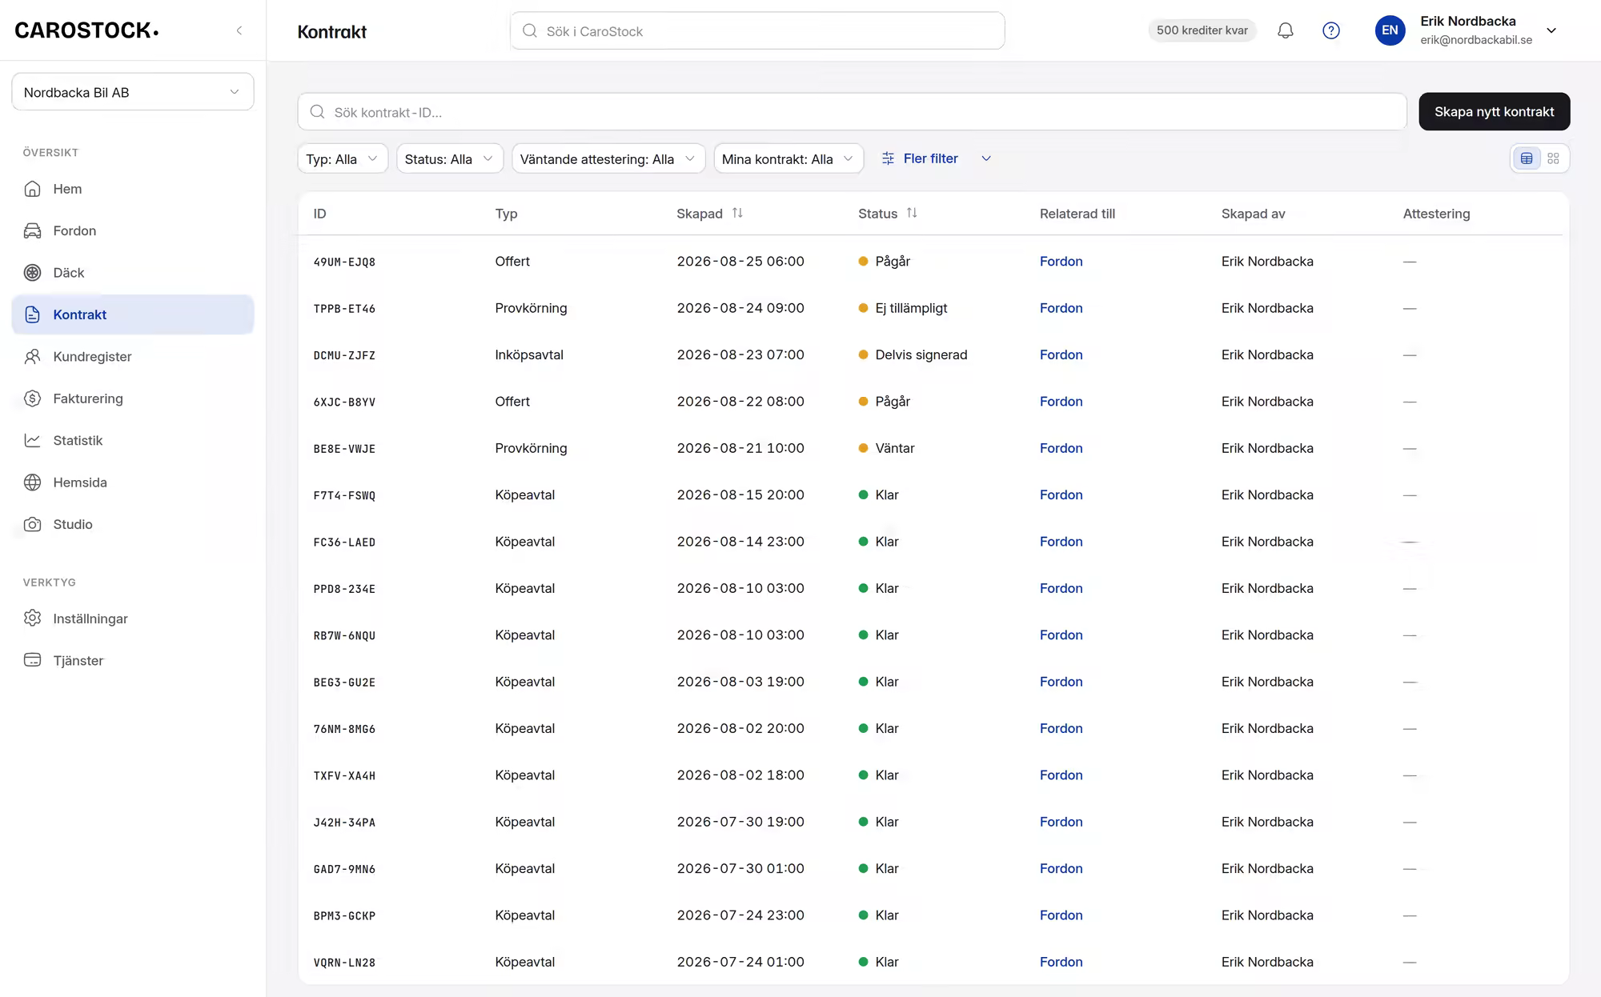Click the magnifier in the contract search
This screenshot has width=1601, height=997.
point(317,112)
